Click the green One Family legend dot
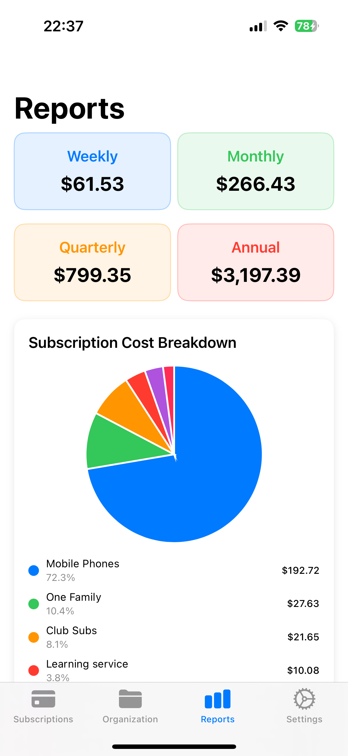 [x=34, y=604]
